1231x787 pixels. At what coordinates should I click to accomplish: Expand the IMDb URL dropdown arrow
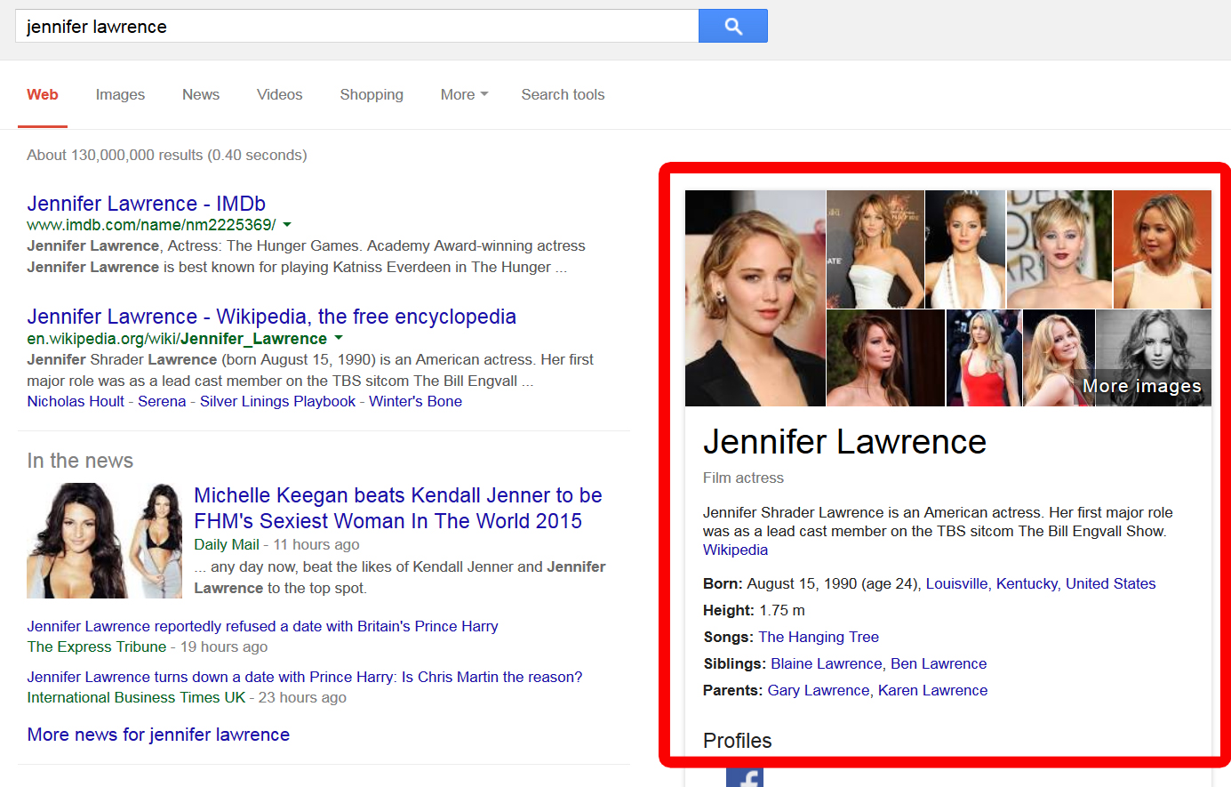click(287, 225)
